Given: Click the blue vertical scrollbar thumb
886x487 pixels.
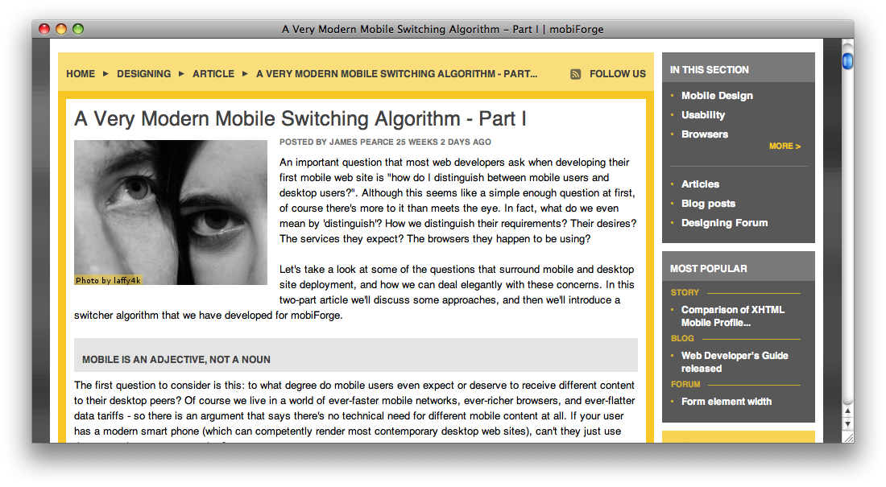Looking at the screenshot, I should coord(847,60).
